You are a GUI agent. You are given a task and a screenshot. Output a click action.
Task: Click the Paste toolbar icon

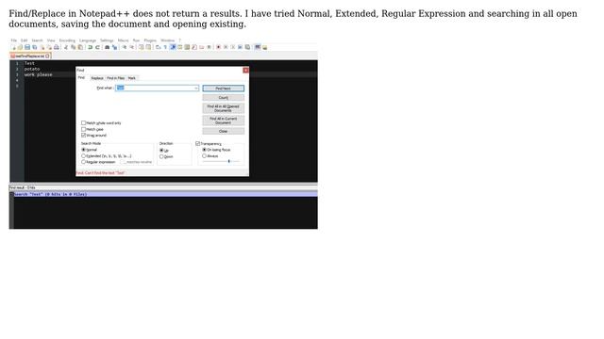[80, 47]
